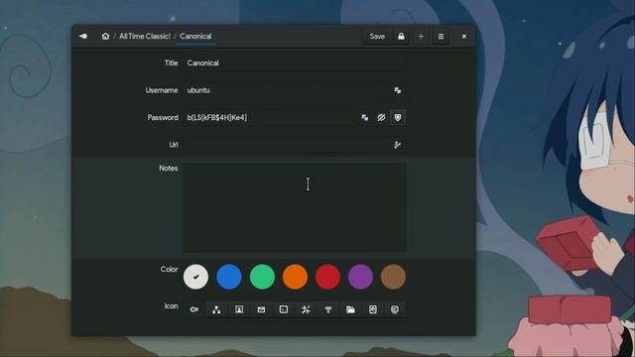Screen dimensions: 635x357
Task: Add a new entry with plus button
Action: pos(421,37)
